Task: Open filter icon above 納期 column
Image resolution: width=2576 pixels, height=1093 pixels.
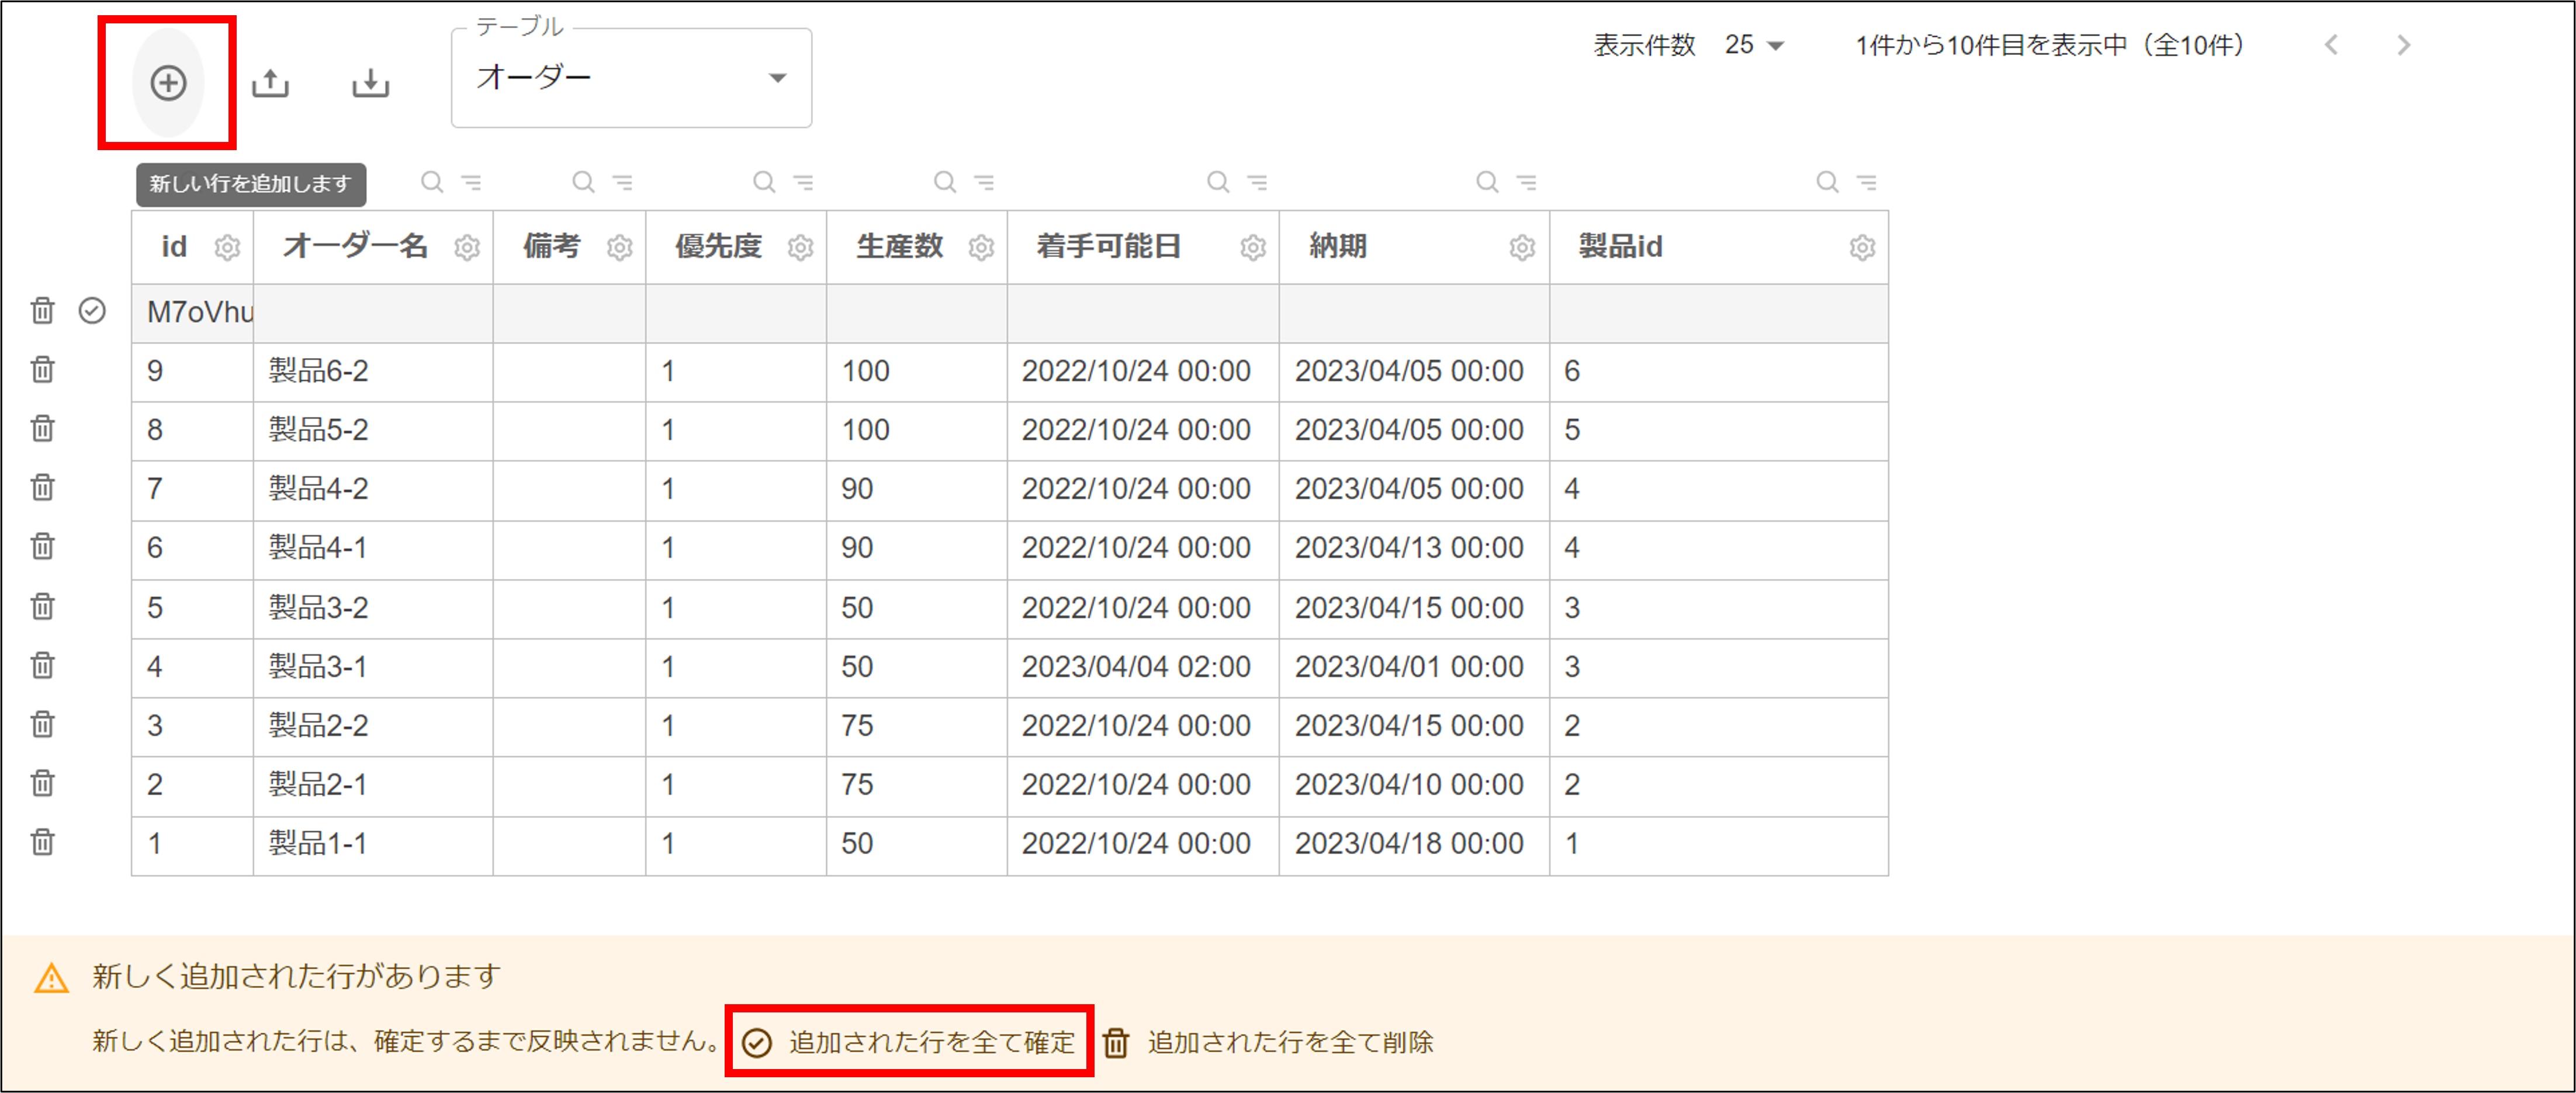Action: click(x=1526, y=182)
